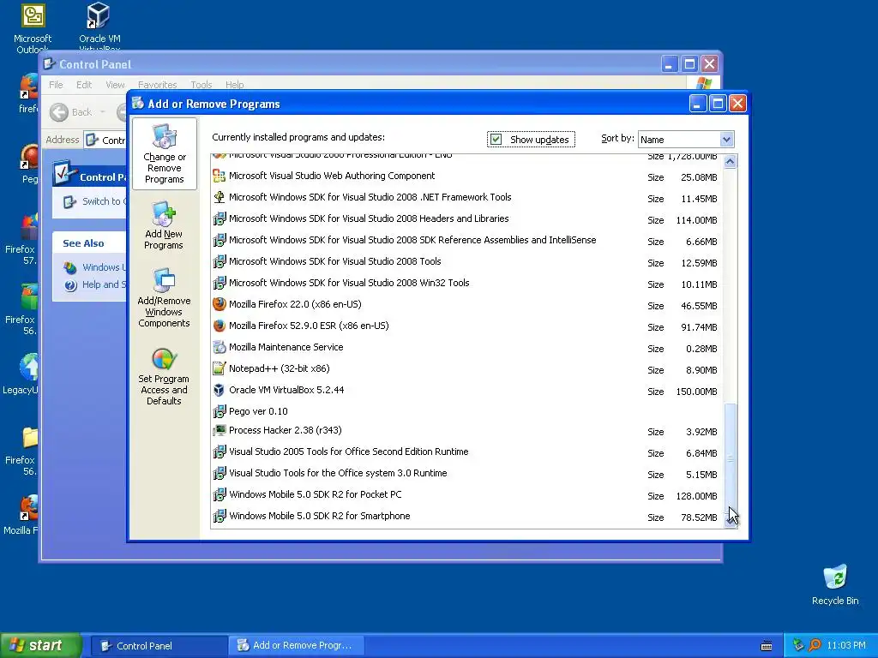Select Change or Remove Programs sidebar icon
This screenshot has width=878, height=658.
click(164, 154)
